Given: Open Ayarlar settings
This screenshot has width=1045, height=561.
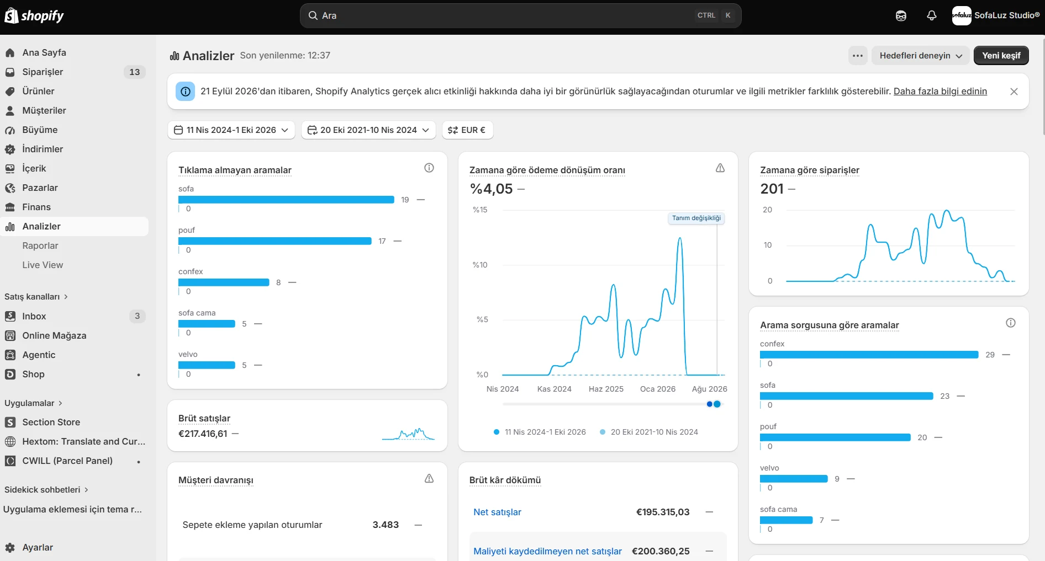Looking at the screenshot, I should (x=75, y=547).
